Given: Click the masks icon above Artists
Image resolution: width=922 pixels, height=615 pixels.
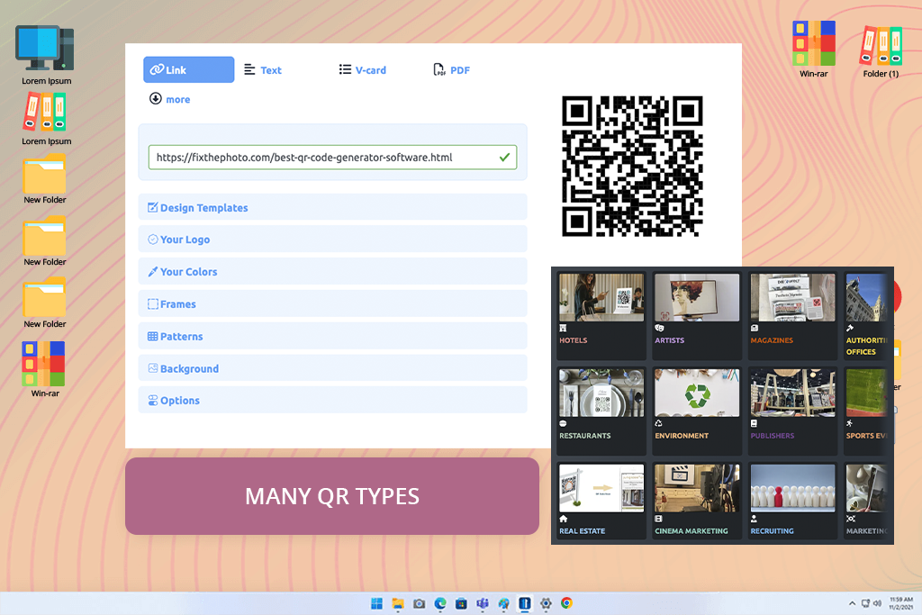Looking at the screenshot, I should click(659, 328).
